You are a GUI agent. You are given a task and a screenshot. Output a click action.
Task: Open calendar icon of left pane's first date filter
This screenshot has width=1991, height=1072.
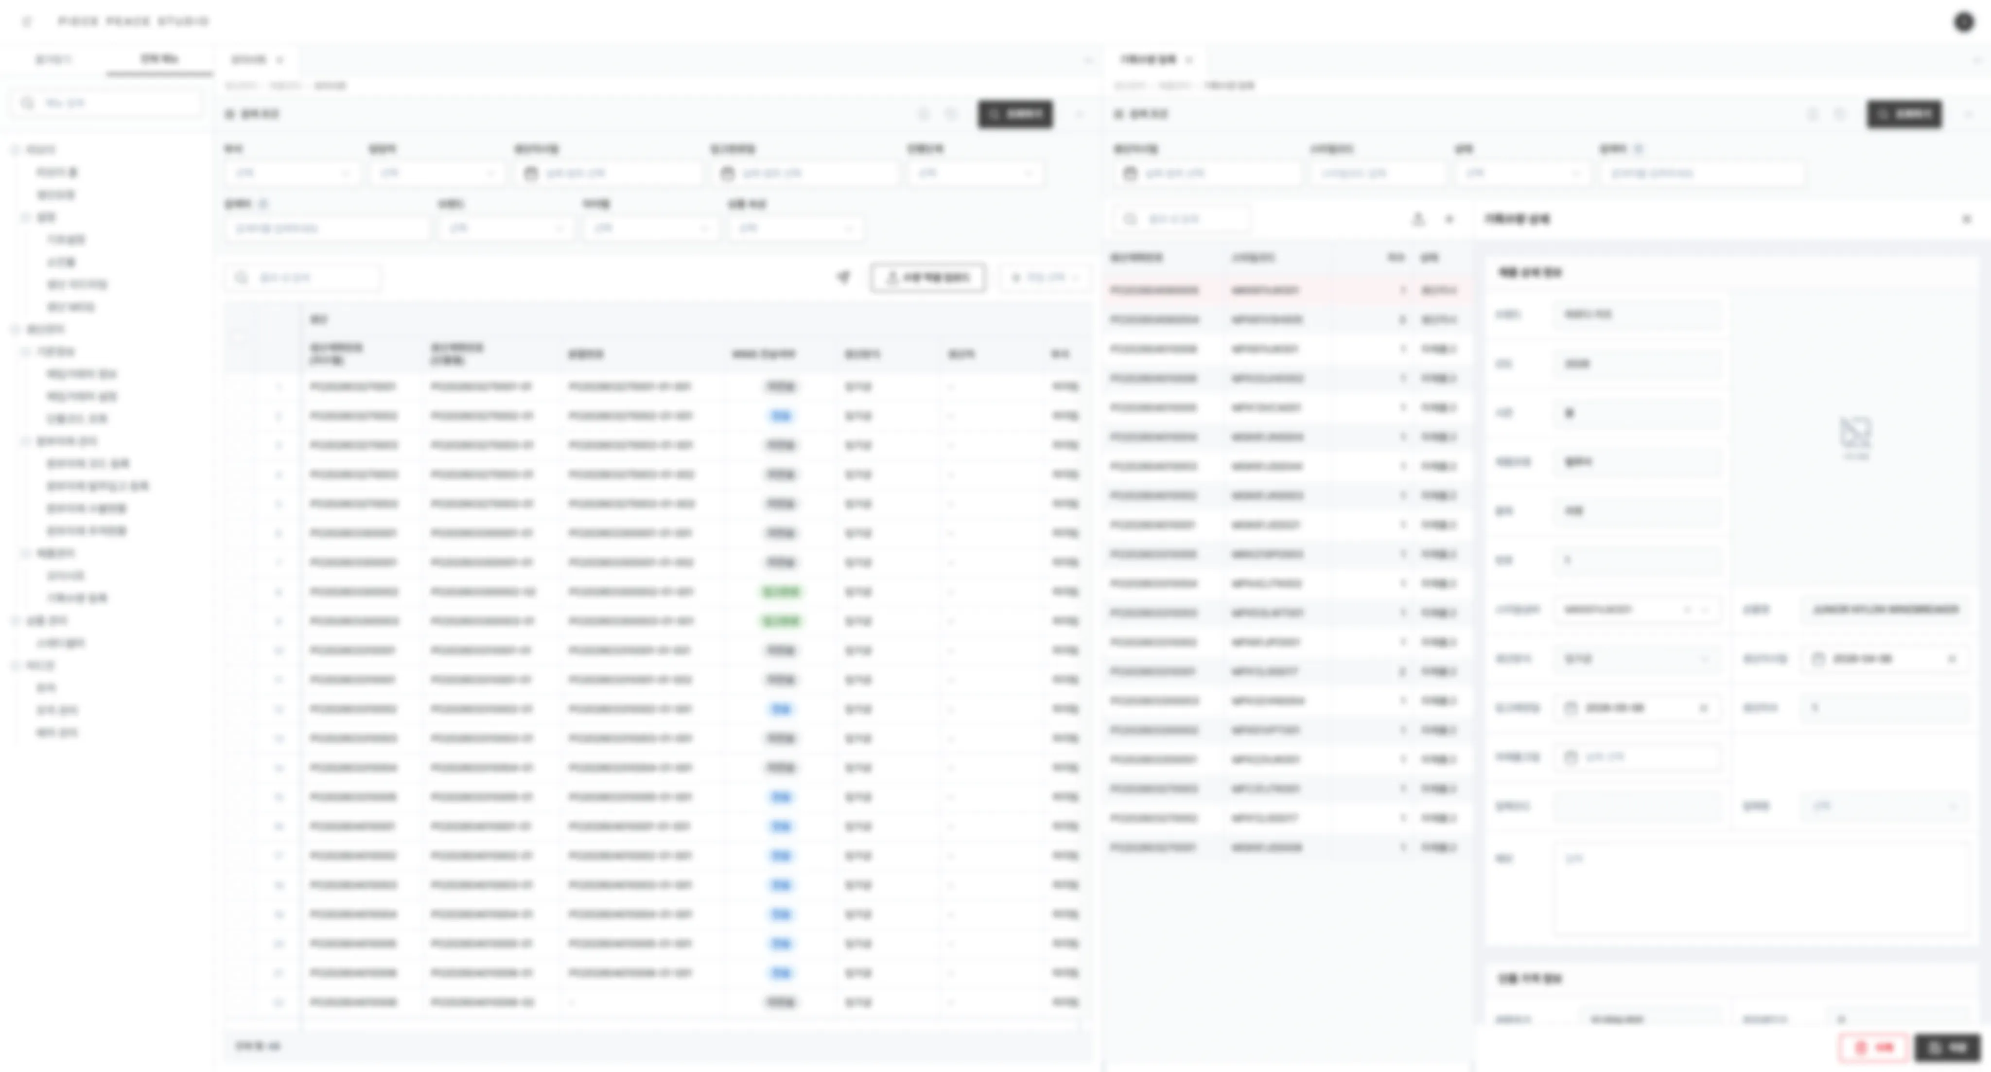coord(531,173)
